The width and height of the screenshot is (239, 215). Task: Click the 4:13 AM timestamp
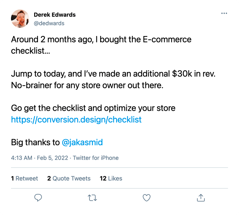(x=22, y=158)
